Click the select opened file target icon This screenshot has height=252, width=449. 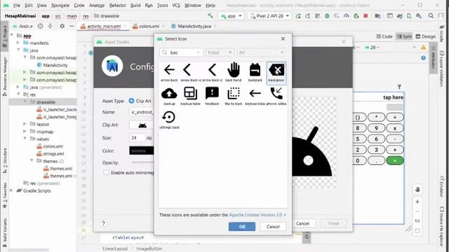coord(41,27)
